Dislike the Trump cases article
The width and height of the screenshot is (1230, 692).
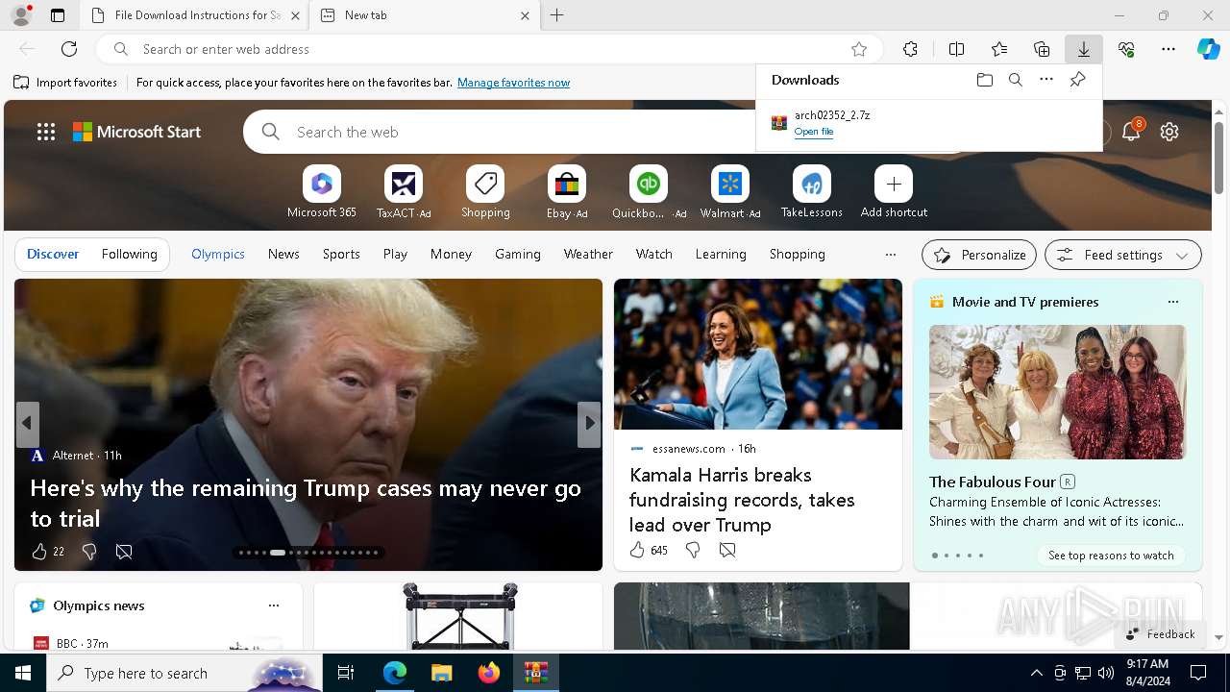tap(89, 552)
